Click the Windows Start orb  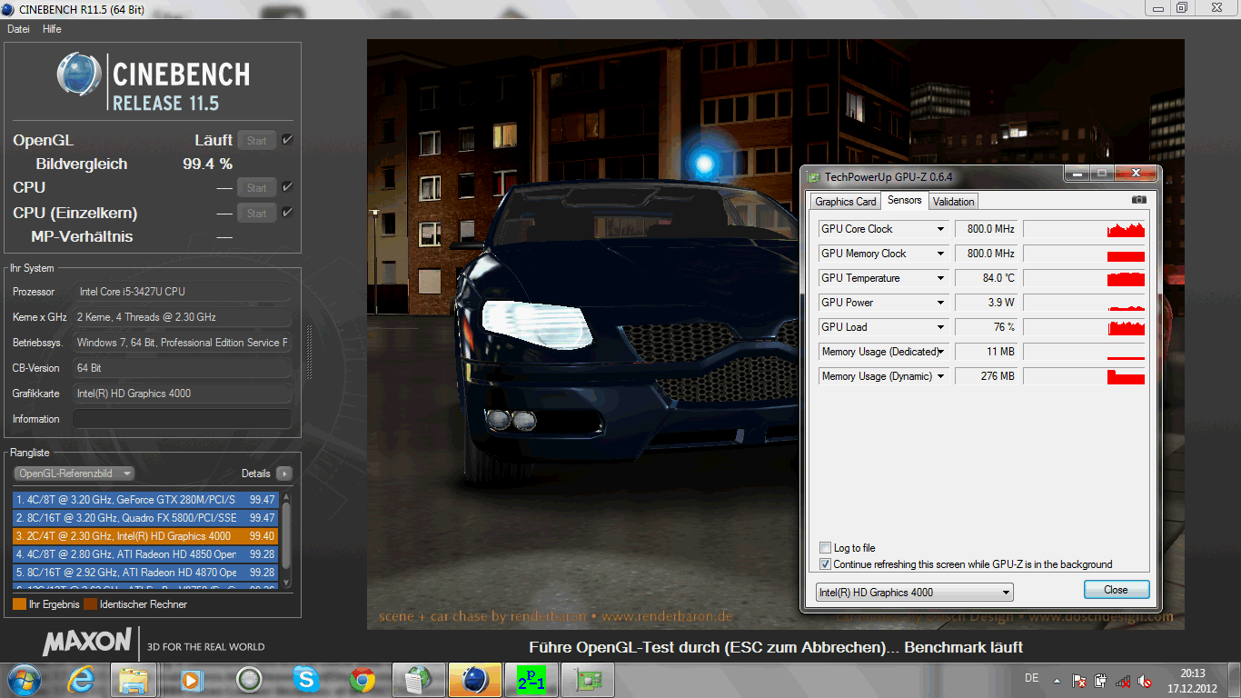click(25, 679)
